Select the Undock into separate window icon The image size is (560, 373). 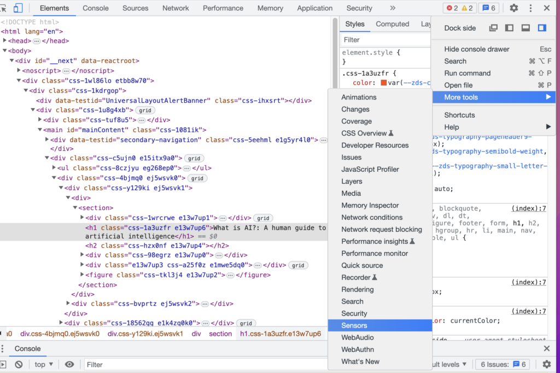pos(493,27)
